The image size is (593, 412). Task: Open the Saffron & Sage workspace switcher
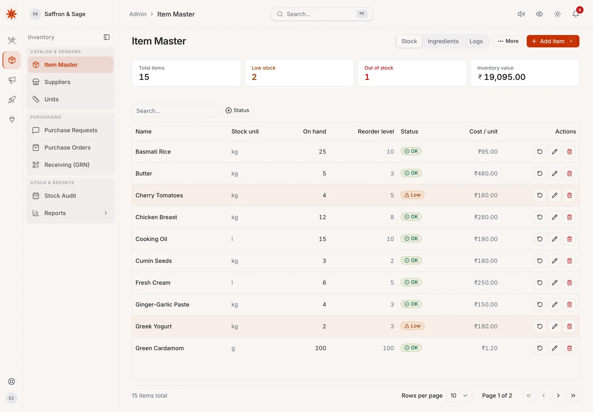(x=58, y=14)
